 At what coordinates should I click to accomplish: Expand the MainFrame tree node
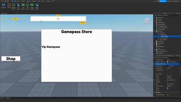click(x=158, y=40)
